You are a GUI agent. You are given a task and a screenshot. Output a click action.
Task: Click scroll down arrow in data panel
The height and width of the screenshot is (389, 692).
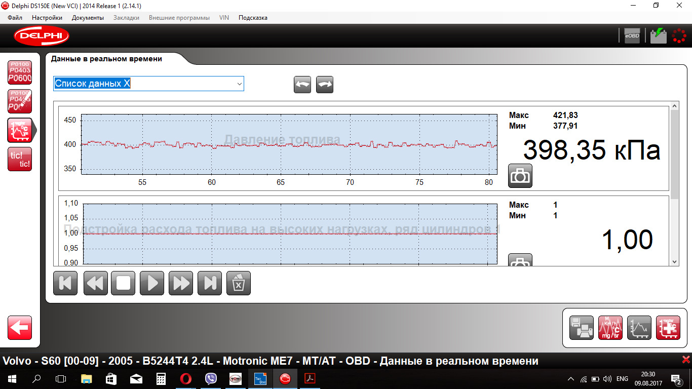(674, 261)
